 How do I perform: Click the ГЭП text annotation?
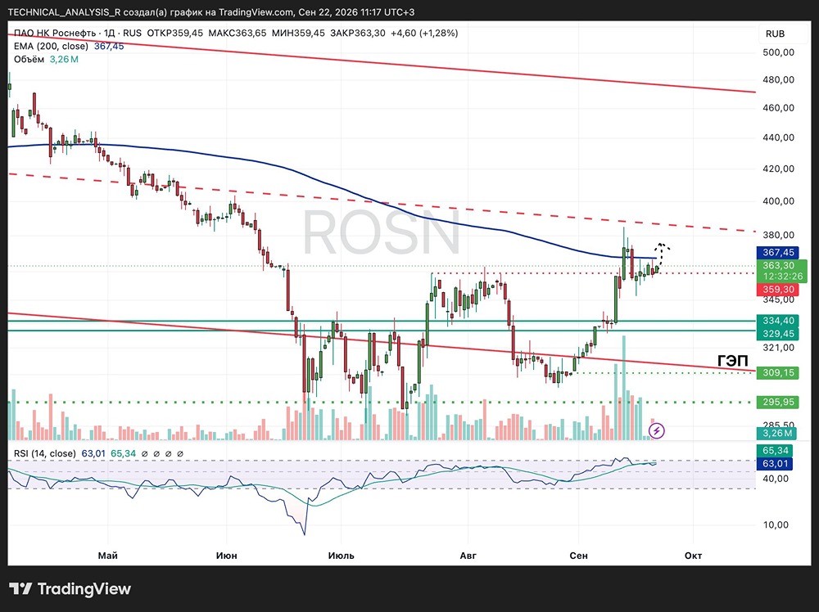733,361
